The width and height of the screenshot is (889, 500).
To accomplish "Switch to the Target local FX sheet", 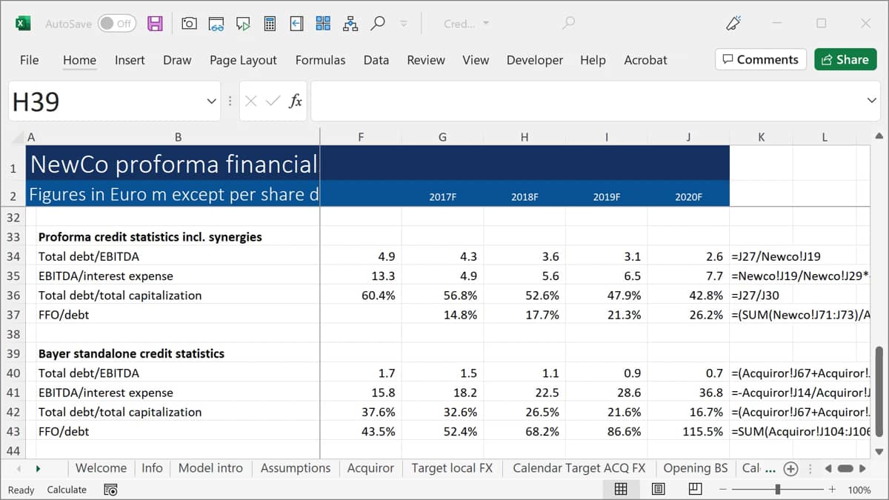I will 452,468.
